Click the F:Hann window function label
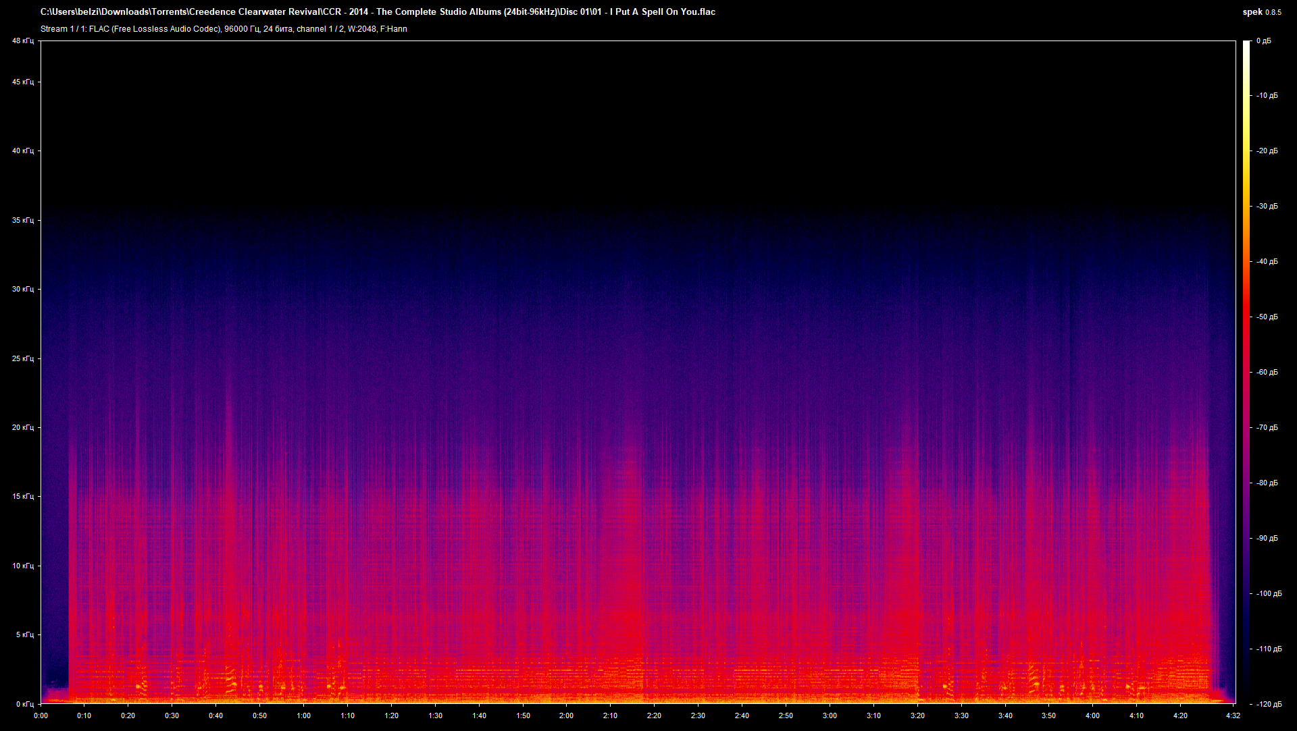 click(x=394, y=29)
